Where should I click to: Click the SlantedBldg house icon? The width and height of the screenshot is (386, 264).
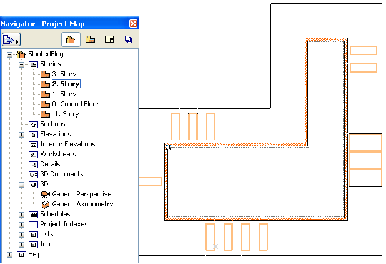pyautogui.click(x=21, y=54)
